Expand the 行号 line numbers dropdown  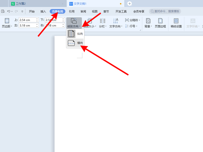[131, 26]
